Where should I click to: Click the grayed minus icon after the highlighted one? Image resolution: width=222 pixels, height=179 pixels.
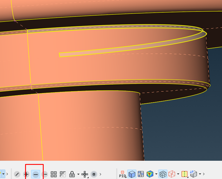pyautogui.click(x=45, y=174)
